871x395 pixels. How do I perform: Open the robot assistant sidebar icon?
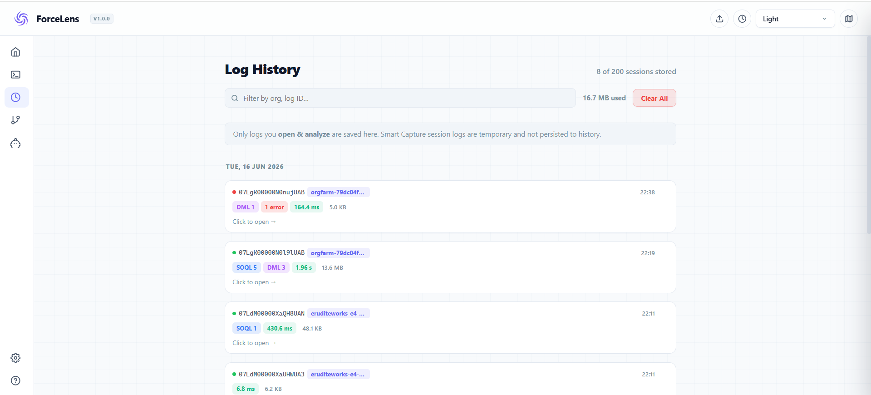tap(15, 144)
